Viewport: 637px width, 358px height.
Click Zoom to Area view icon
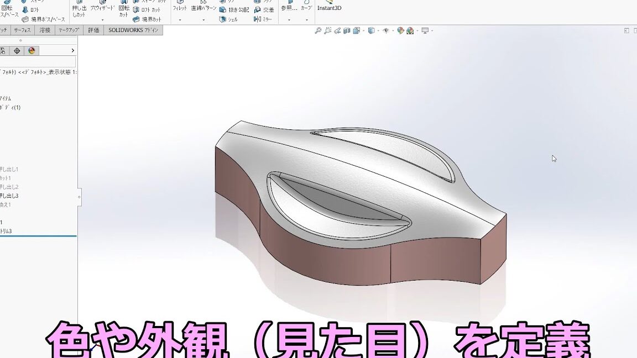click(327, 30)
